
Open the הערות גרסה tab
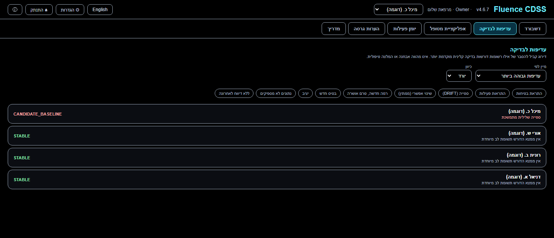[367, 29]
